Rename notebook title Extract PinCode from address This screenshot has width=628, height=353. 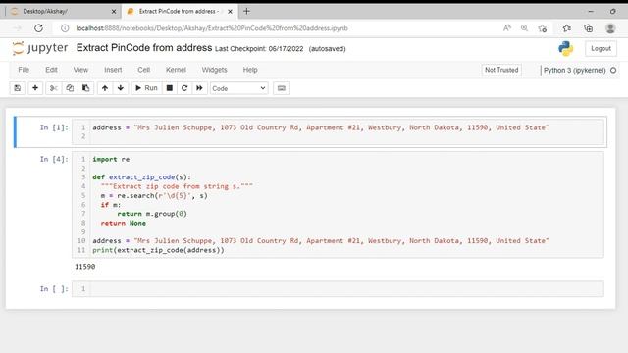144,48
